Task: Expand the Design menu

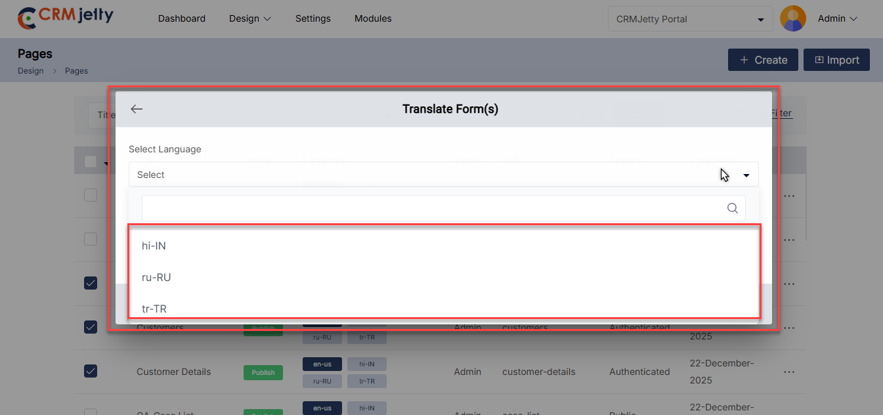Action: pyautogui.click(x=249, y=18)
